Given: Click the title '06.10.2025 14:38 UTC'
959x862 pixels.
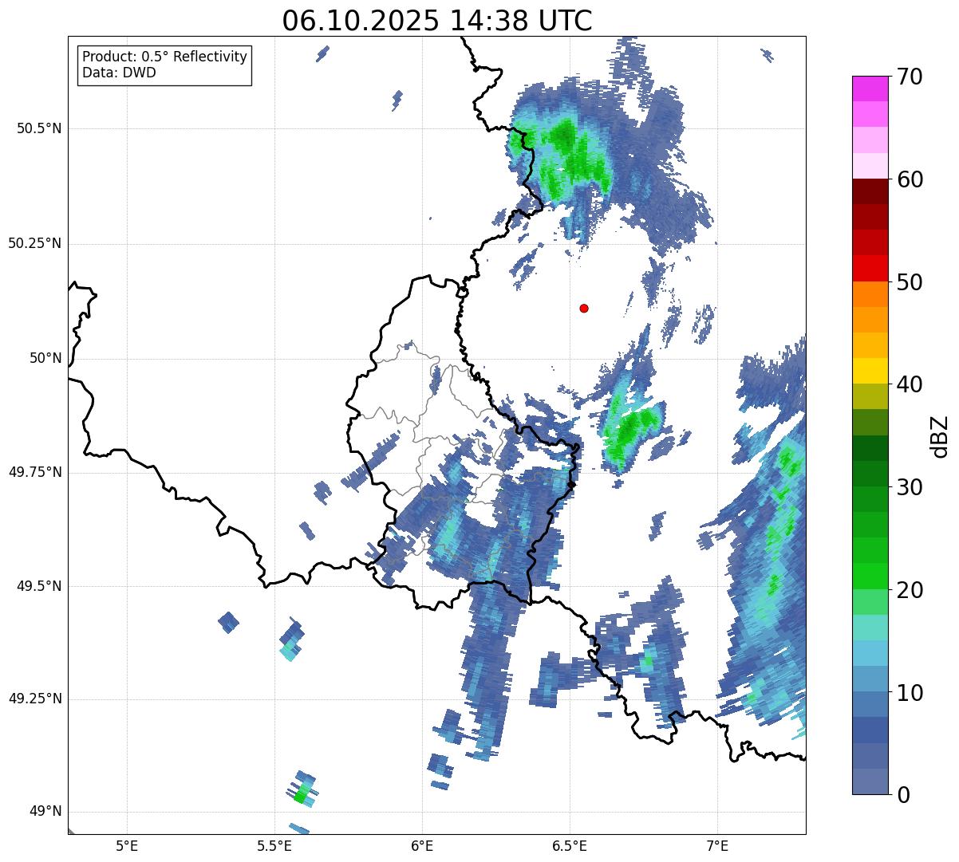Looking at the screenshot, I should pos(437,21).
